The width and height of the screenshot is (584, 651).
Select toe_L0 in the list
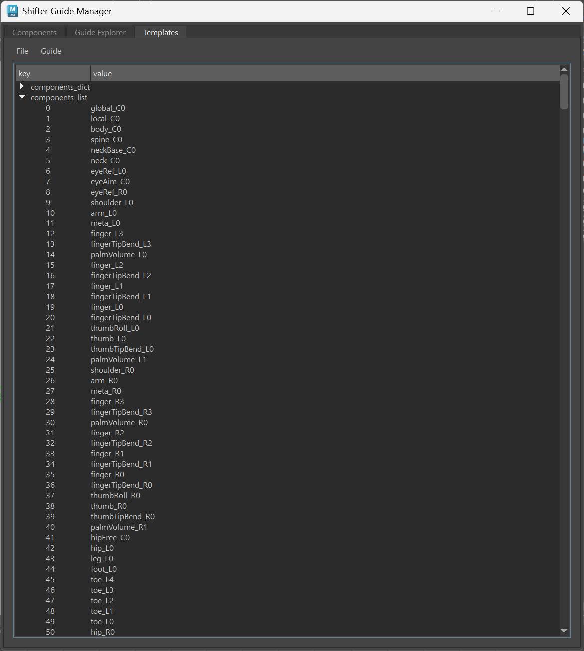pyautogui.click(x=287, y=621)
